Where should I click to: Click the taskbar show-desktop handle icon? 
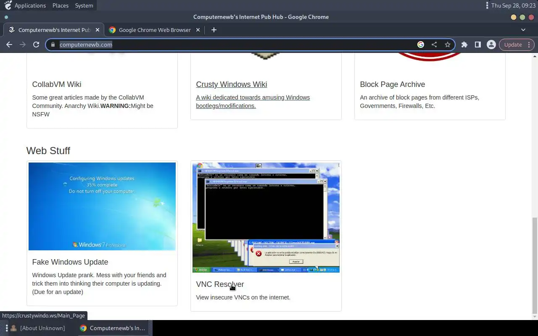7,328
